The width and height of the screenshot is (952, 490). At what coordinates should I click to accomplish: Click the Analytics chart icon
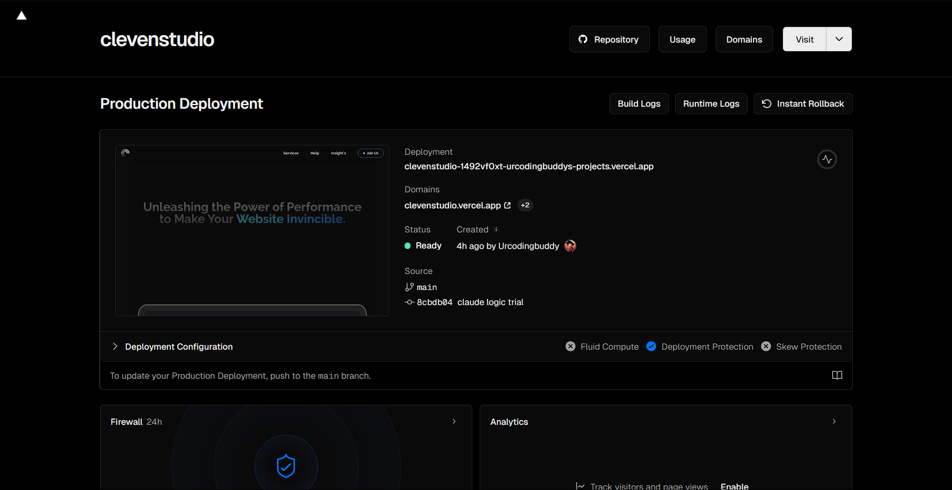coord(581,486)
